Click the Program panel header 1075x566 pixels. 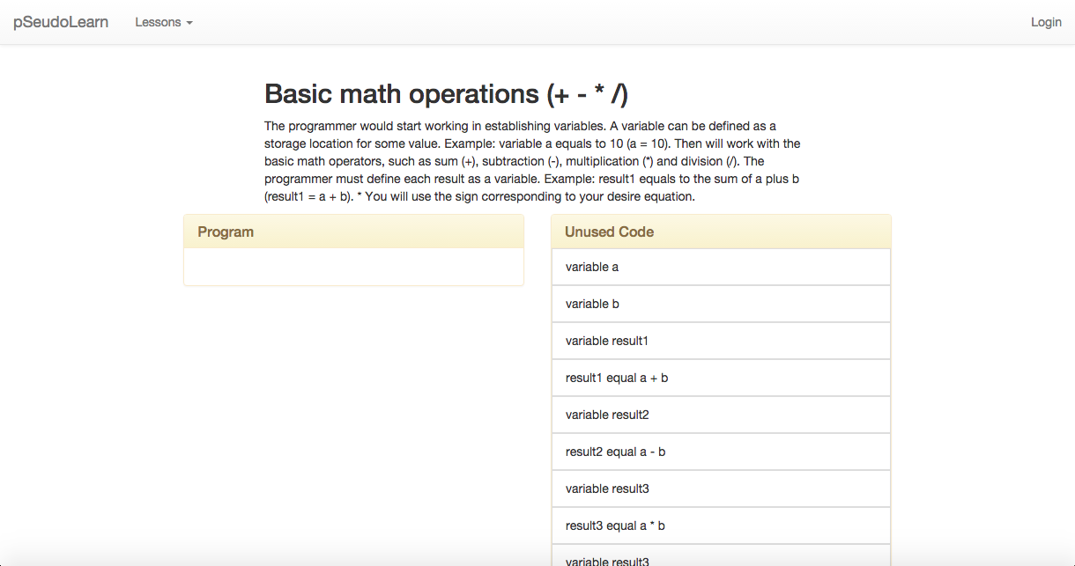coord(353,232)
